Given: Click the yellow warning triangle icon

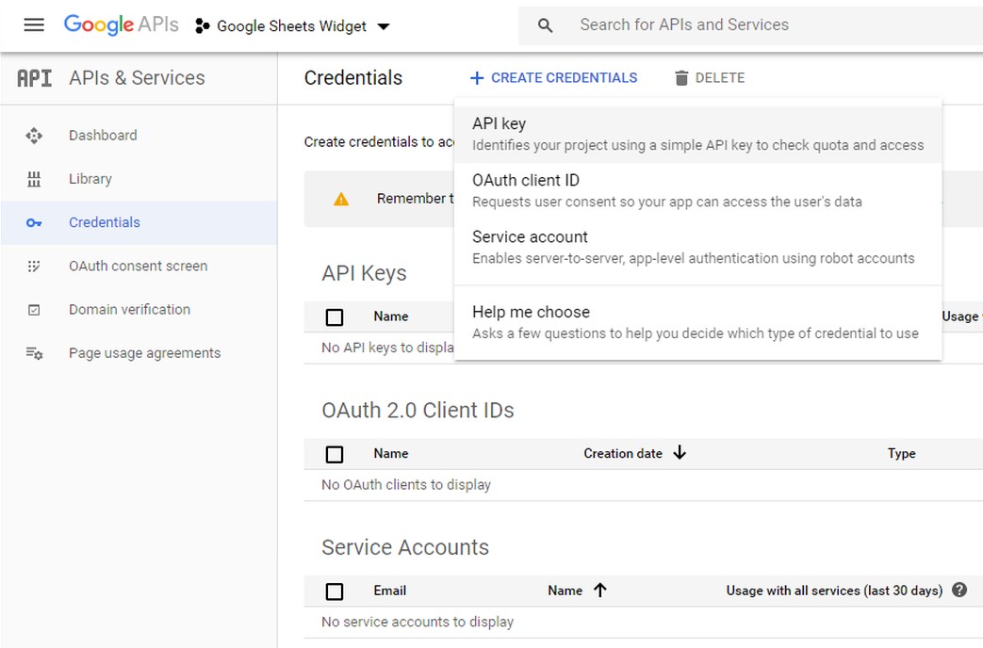Looking at the screenshot, I should coord(341,200).
